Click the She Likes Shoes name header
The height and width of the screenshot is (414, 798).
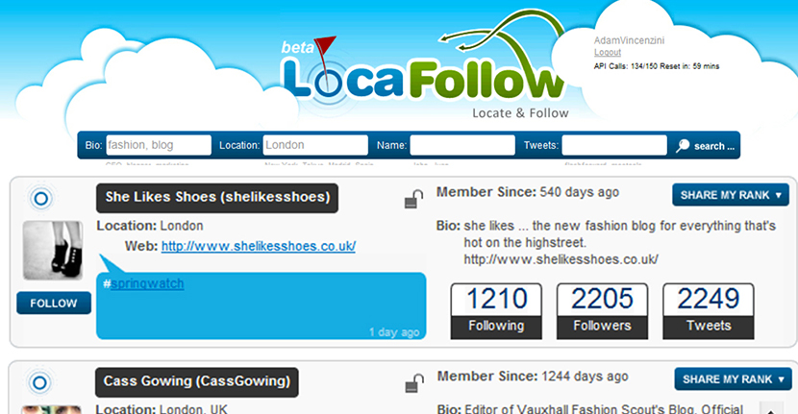point(217,197)
